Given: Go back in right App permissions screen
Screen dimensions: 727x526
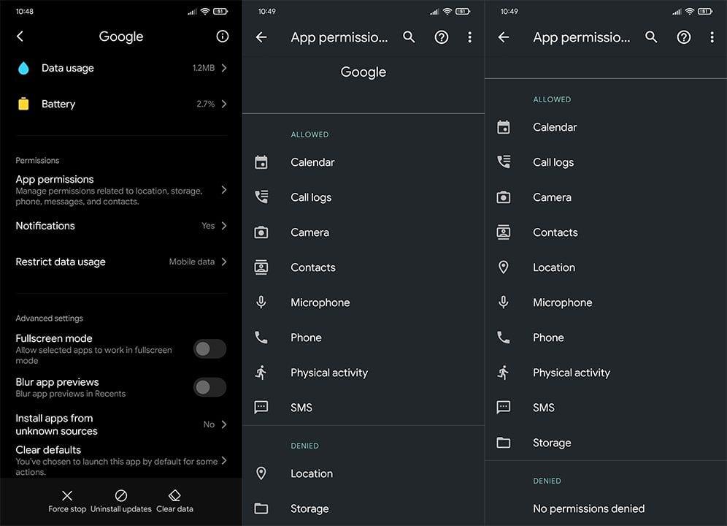Looking at the screenshot, I should [x=504, y=37].
